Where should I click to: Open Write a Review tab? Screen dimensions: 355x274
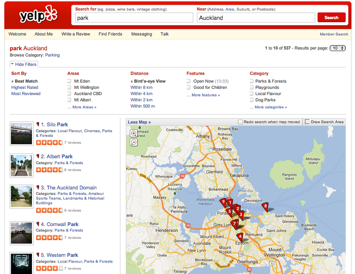(75, 34)
